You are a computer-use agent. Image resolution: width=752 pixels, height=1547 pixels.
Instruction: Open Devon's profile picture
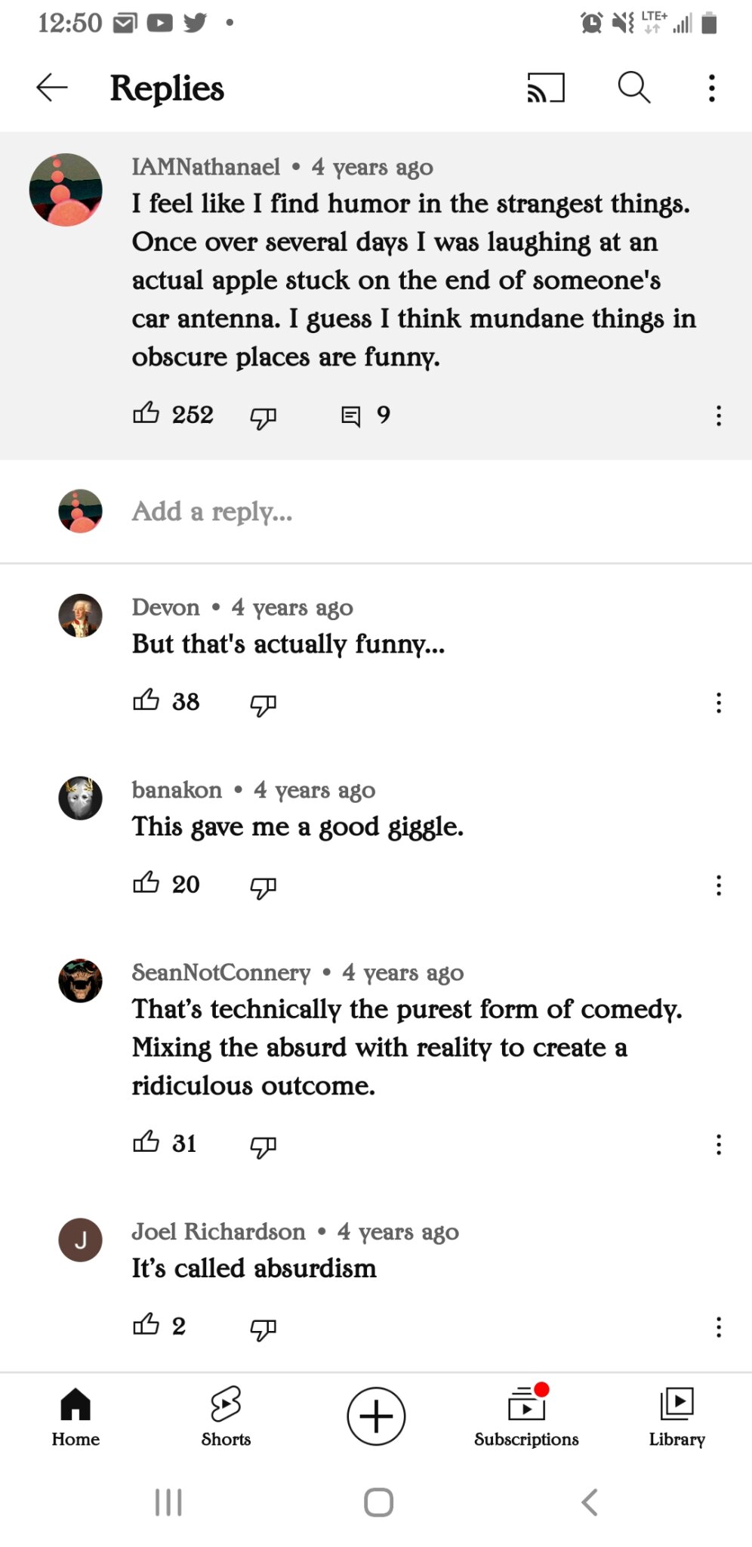79,616
